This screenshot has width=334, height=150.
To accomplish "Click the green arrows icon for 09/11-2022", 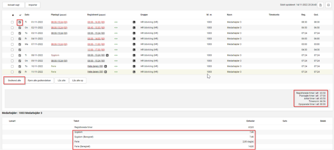I will (116, 61).
